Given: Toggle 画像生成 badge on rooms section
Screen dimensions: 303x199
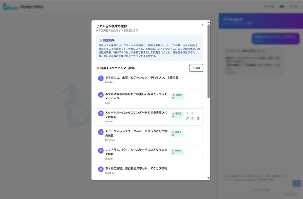Looking at the screenshot, I should pos(177,115).
